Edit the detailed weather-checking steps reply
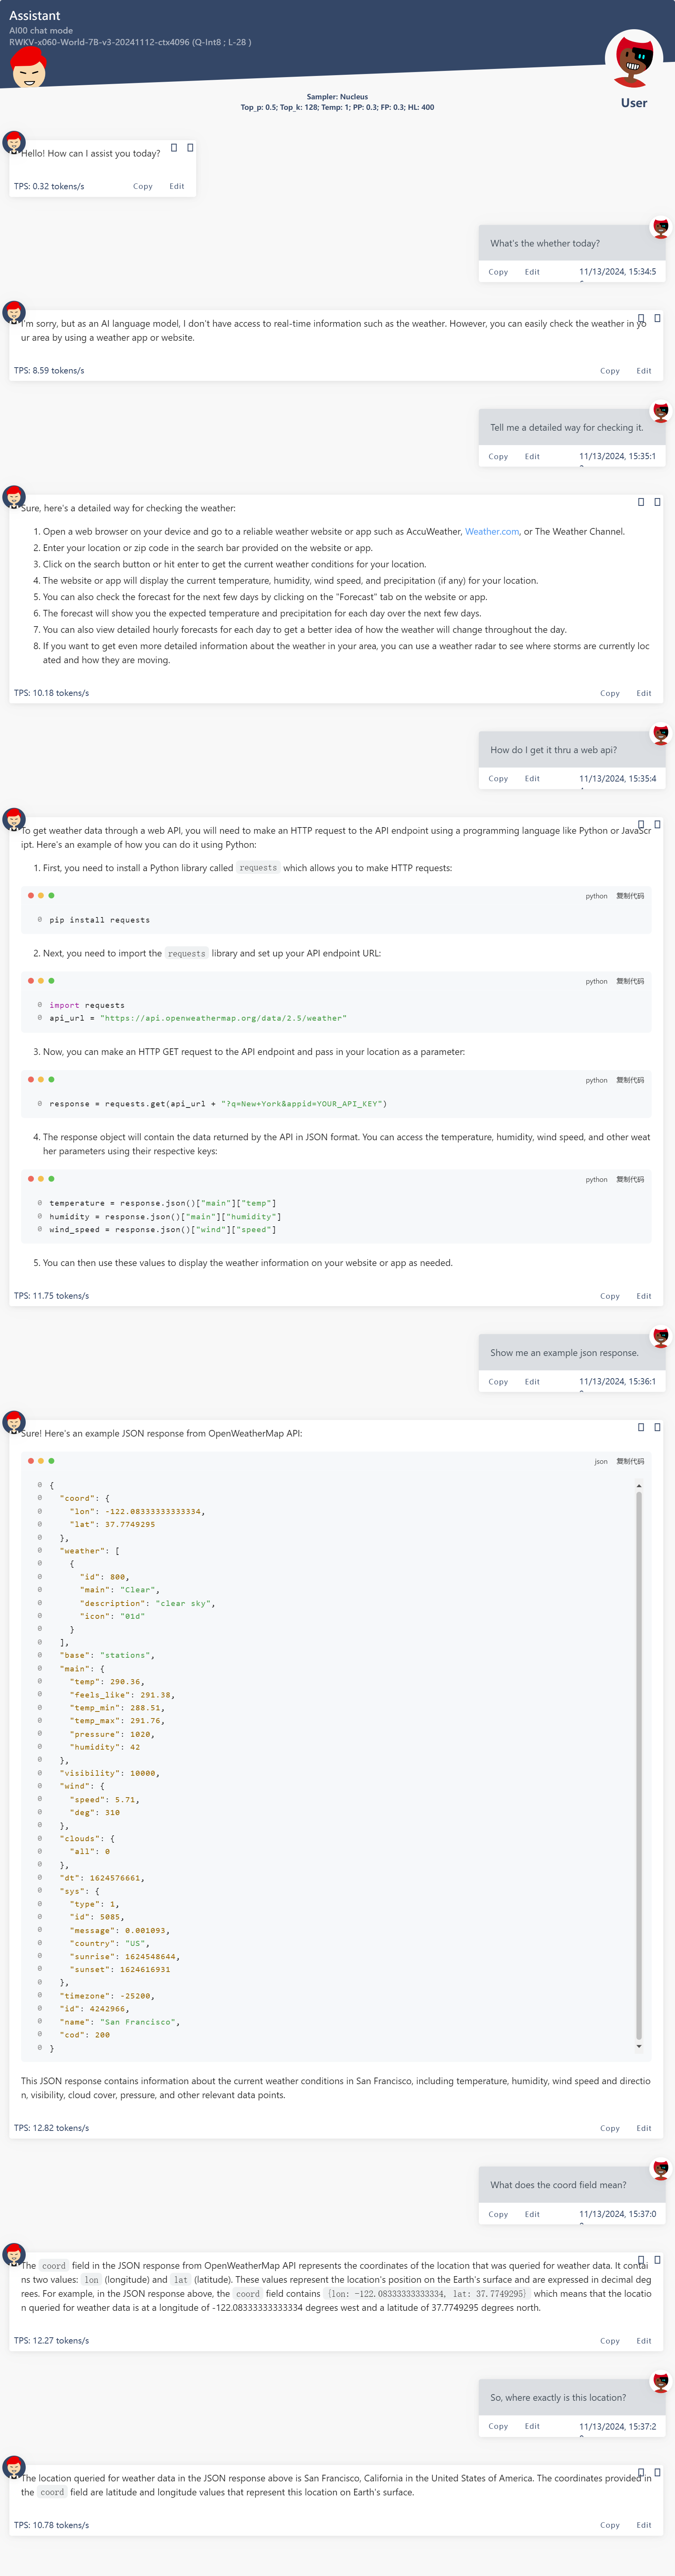Screen dimensions: 675x2576 (x=644, y=693)
